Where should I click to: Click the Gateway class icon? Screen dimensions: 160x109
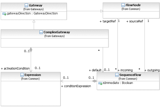[x=26, y=5]
